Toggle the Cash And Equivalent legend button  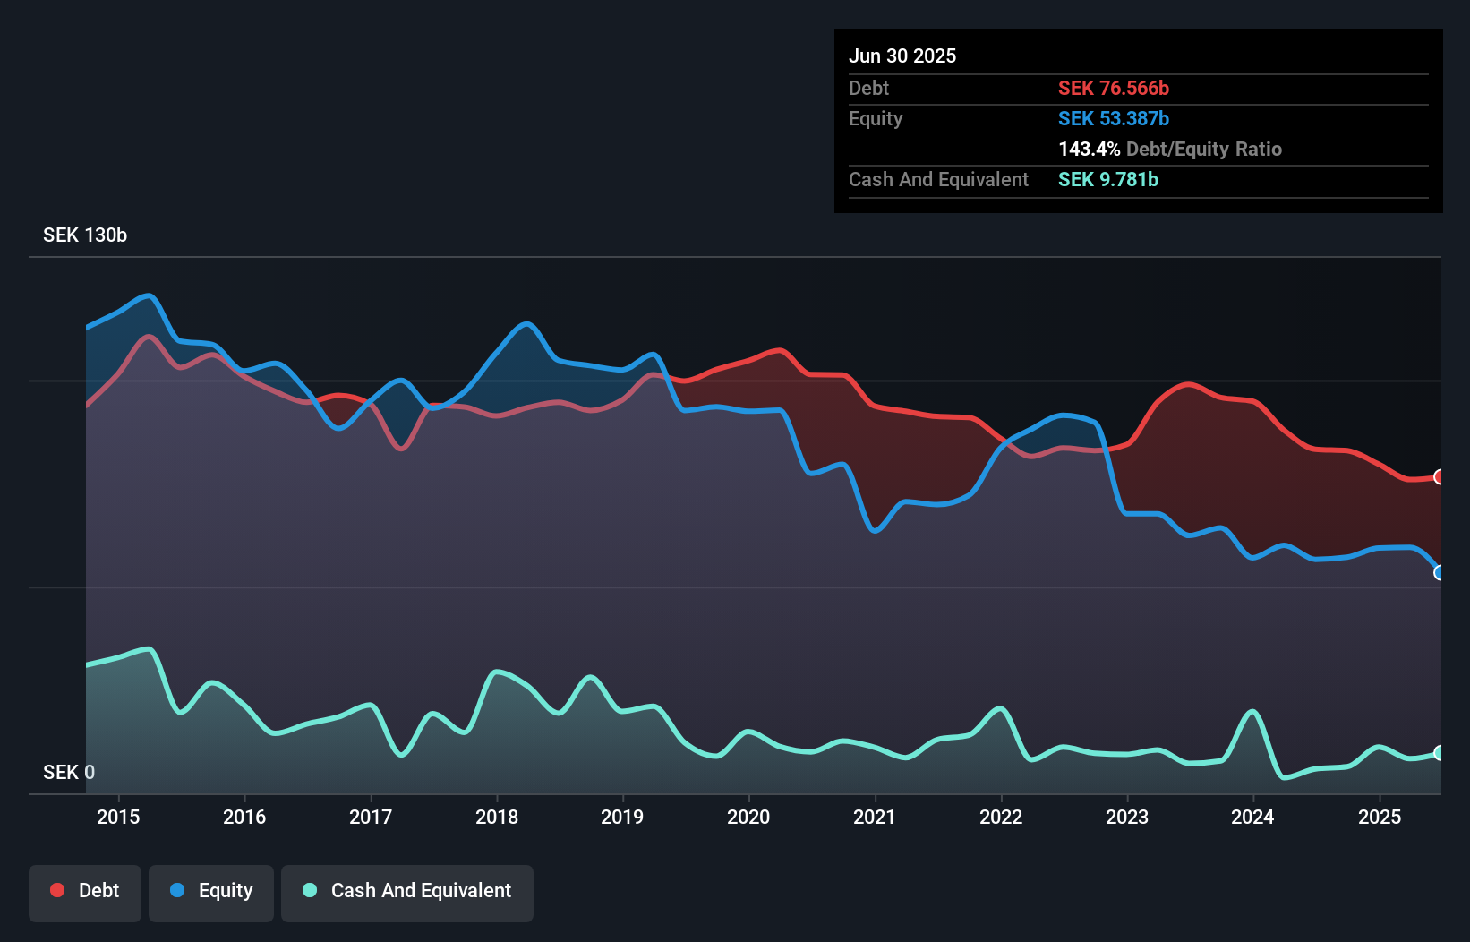(x=407, y=892)
